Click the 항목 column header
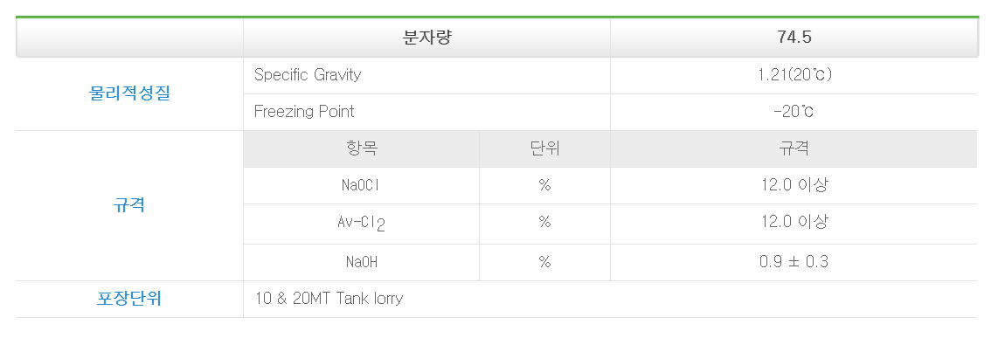The width and height of the screenshot is (1005, 338). tap(362, 149)
